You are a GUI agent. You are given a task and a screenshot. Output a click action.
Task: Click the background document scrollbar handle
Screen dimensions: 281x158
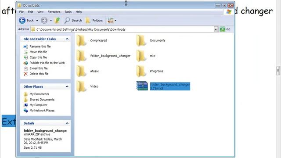click(278, 70)
